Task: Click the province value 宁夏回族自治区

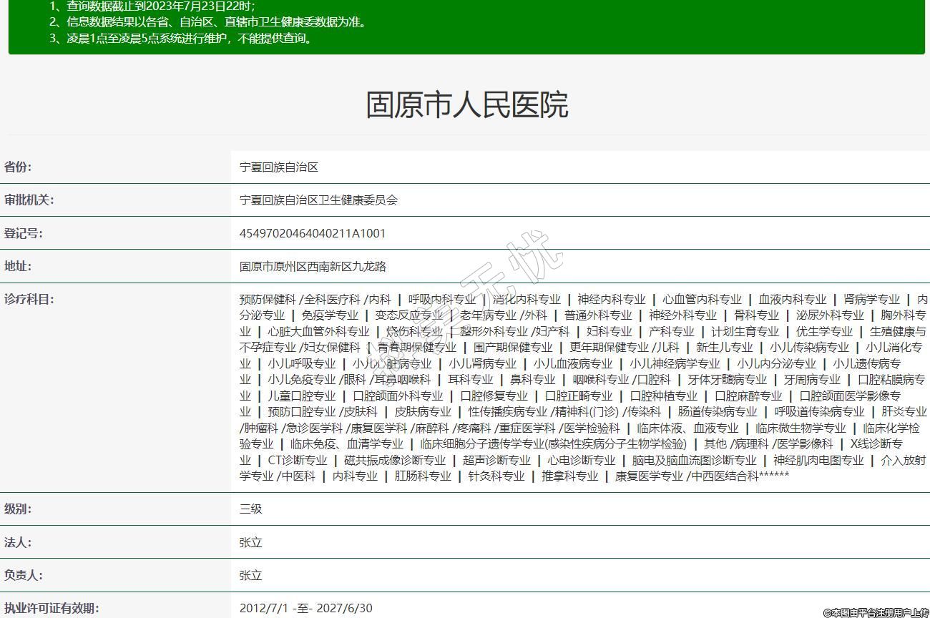Action: (x=278, y=167)
